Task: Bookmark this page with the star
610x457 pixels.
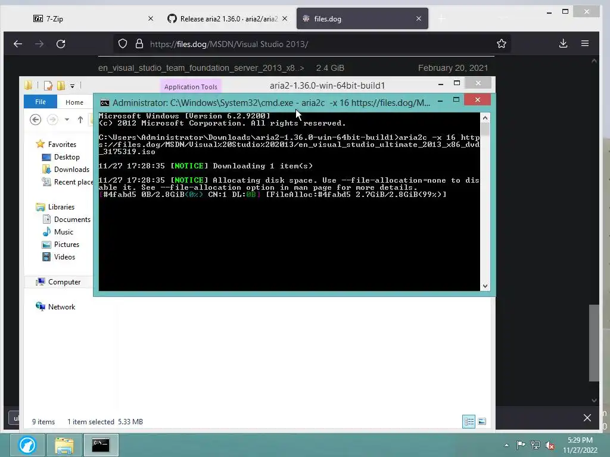Action: [x=502, y=43]
